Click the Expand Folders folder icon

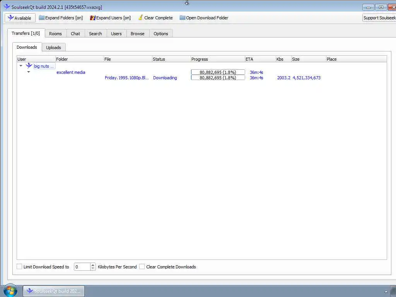(42, 18)
